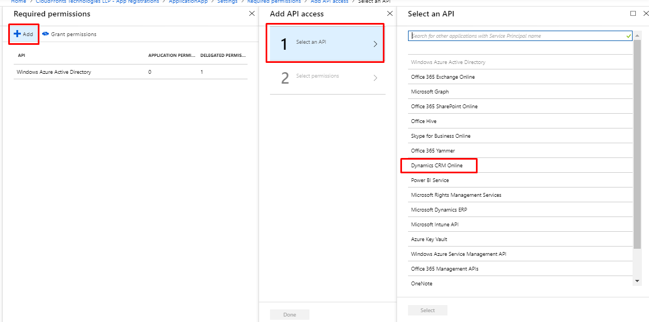Maximize the Select an API blade
This screenshot has width=649, height=322.
pos(633,14)
